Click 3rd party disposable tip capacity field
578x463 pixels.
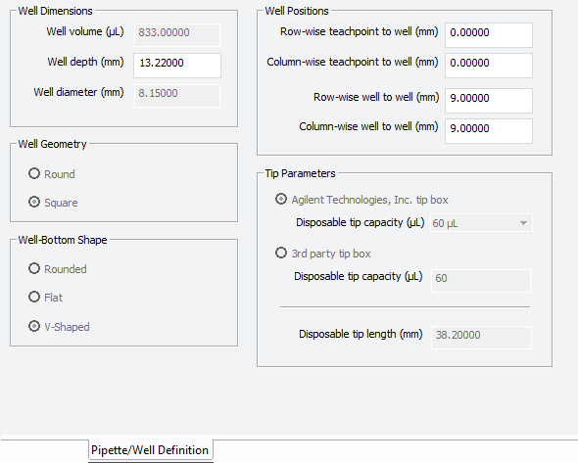coord(481,281)
